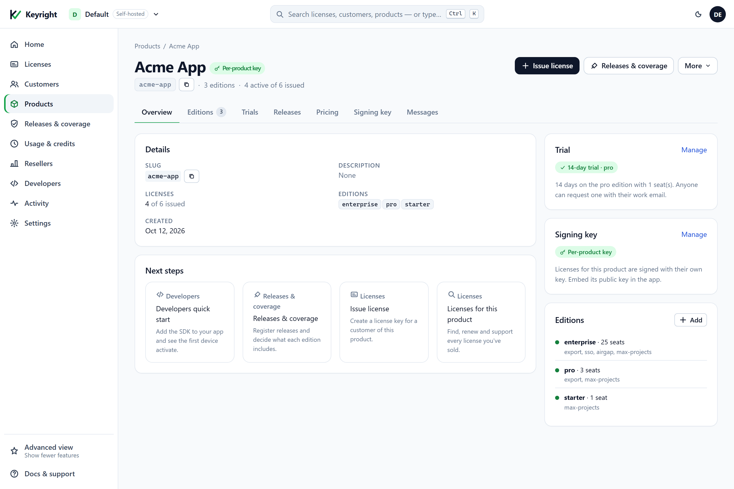The height and width of the screenshot is (489, 734).
Task: Open the DE user avatar menu
Action: pos(717,14)
